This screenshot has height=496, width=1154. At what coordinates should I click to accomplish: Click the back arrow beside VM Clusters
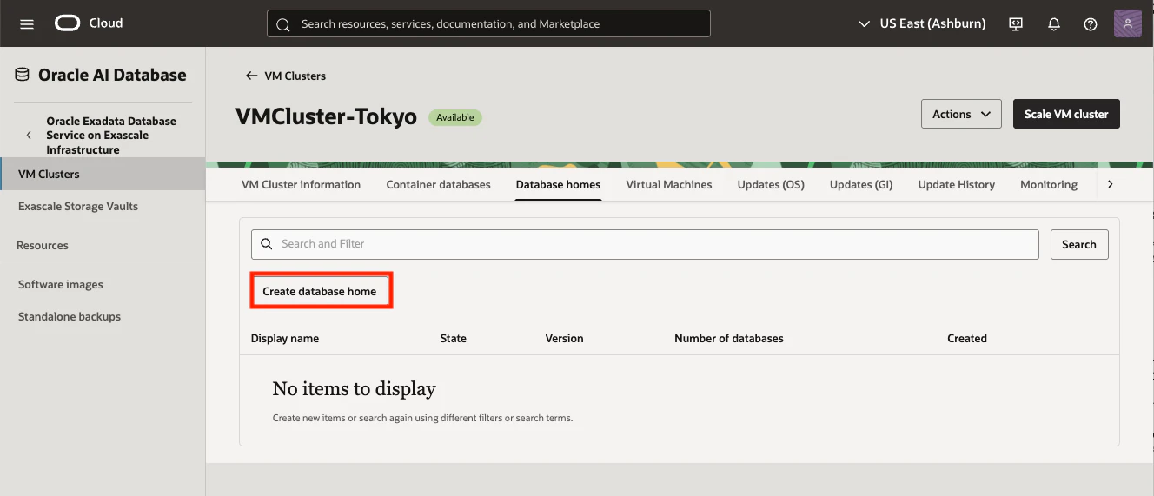(252, 76)
